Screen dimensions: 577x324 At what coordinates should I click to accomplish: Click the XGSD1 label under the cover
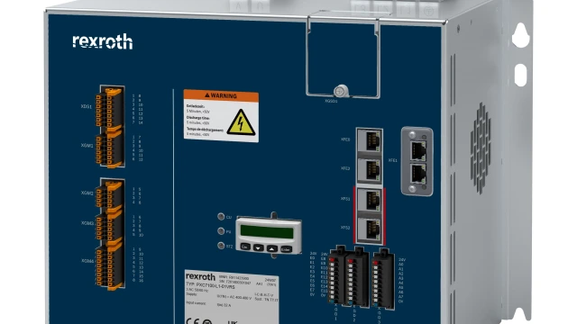(331, 101)
